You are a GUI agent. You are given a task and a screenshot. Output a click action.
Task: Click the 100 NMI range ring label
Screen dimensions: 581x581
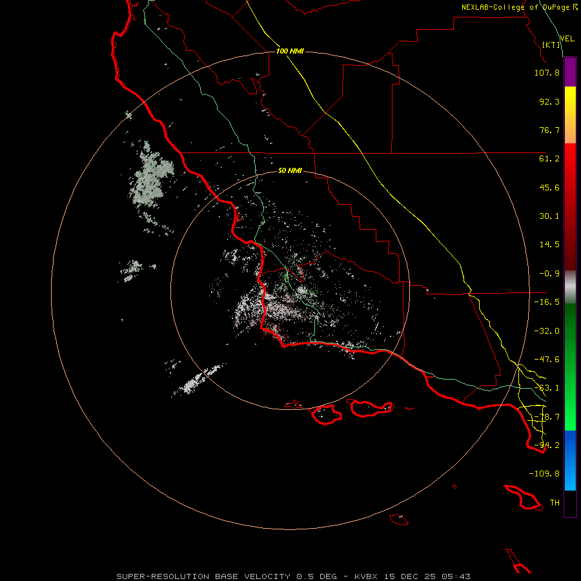290,51
